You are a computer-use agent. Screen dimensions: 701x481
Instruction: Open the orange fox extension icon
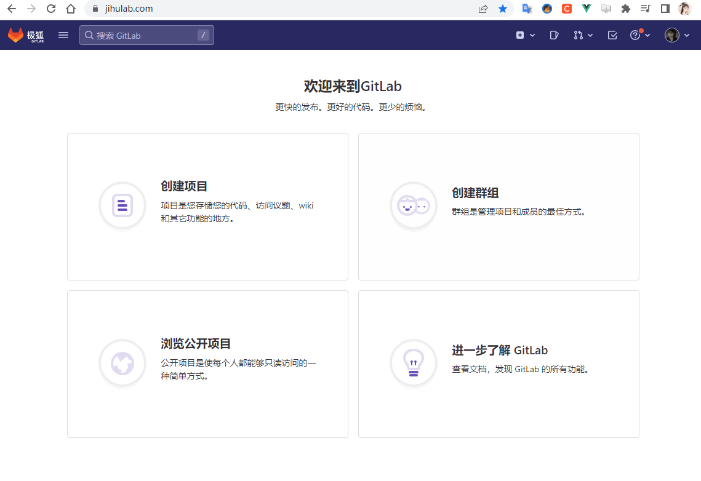pyautogui.click(x=547, y=9)
